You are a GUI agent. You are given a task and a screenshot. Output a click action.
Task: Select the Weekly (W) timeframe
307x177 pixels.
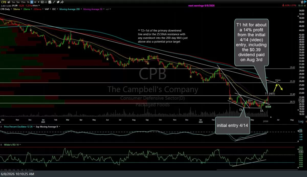(35, 2)
